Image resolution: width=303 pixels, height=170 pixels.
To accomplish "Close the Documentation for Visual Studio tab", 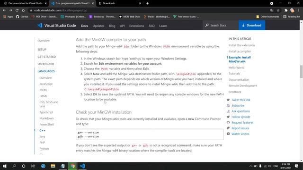I will [x=45, y=3].
